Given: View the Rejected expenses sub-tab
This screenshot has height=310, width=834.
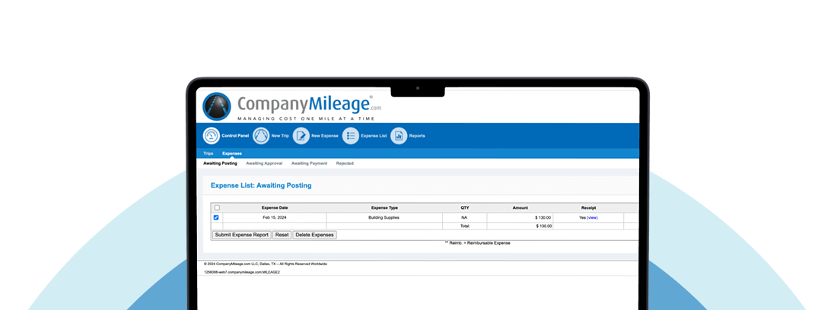Looking at the screenshot, I should (x=345, y=163).
